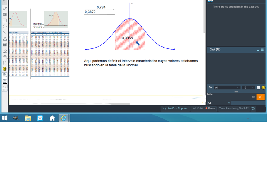Send the chat message with orange button
The width and height of the screenshot is (267, 178).
point(260,97)
